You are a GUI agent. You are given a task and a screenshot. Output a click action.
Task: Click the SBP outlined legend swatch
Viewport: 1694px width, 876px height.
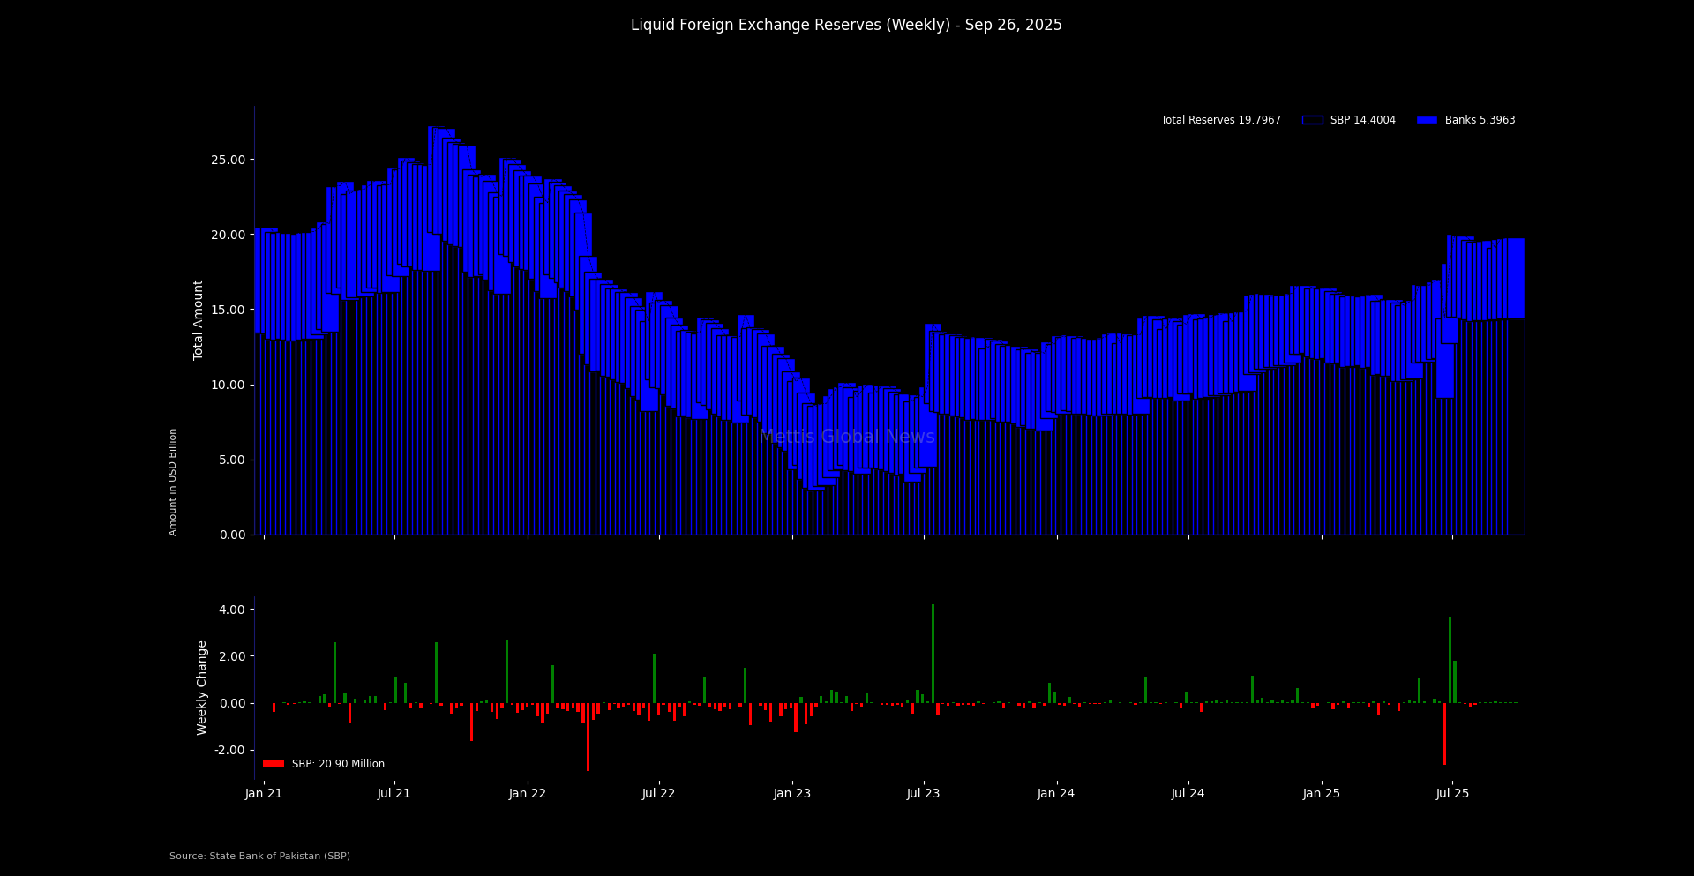1312,120
